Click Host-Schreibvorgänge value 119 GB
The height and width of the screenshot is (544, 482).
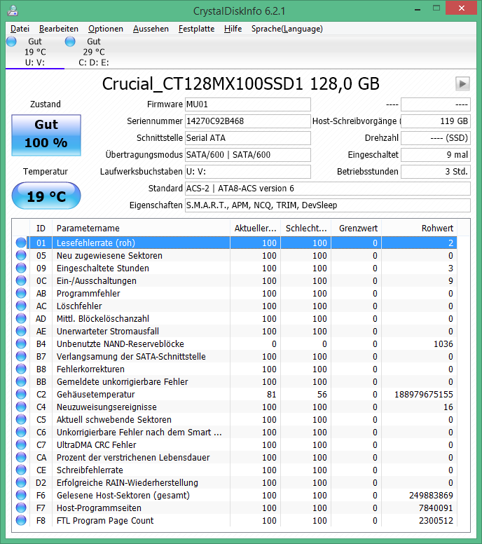pyautogui.click(x=436, y=121)
